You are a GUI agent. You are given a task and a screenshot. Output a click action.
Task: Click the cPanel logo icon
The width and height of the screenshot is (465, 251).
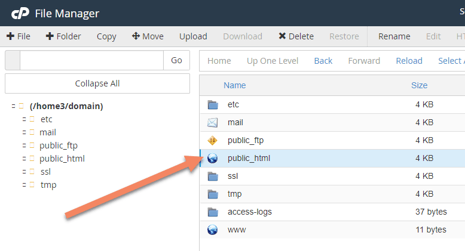tap(20, 13)
